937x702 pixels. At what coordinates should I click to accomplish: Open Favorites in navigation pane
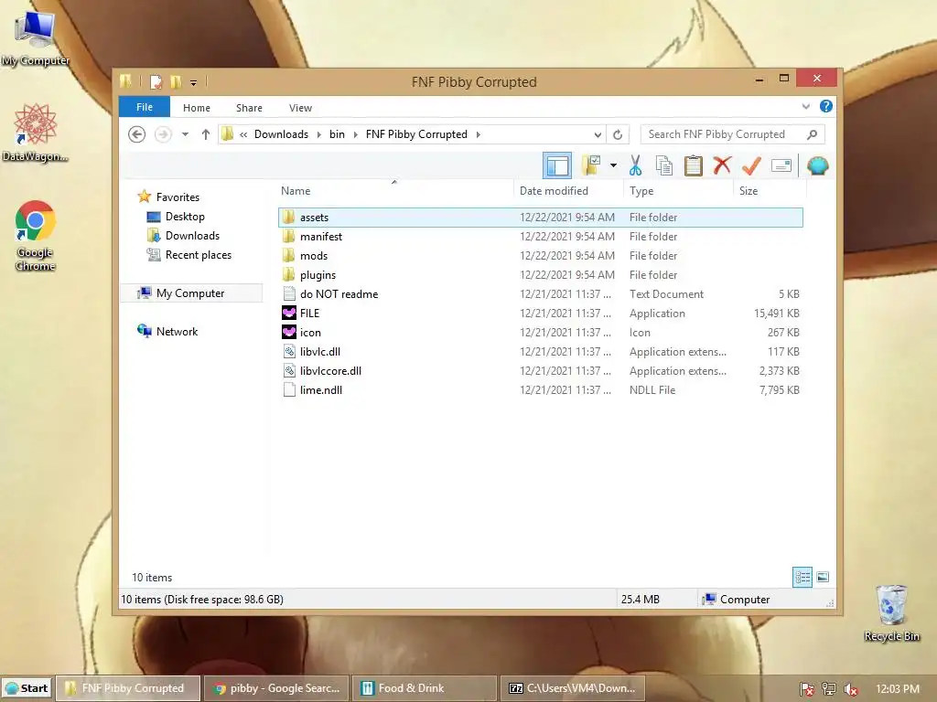tap(169, 197)
